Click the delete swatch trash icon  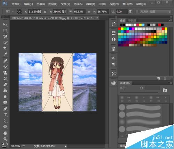click(x=165, y=78)
